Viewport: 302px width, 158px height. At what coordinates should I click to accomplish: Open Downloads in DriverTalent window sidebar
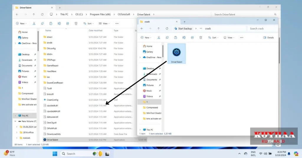(27, 60)
